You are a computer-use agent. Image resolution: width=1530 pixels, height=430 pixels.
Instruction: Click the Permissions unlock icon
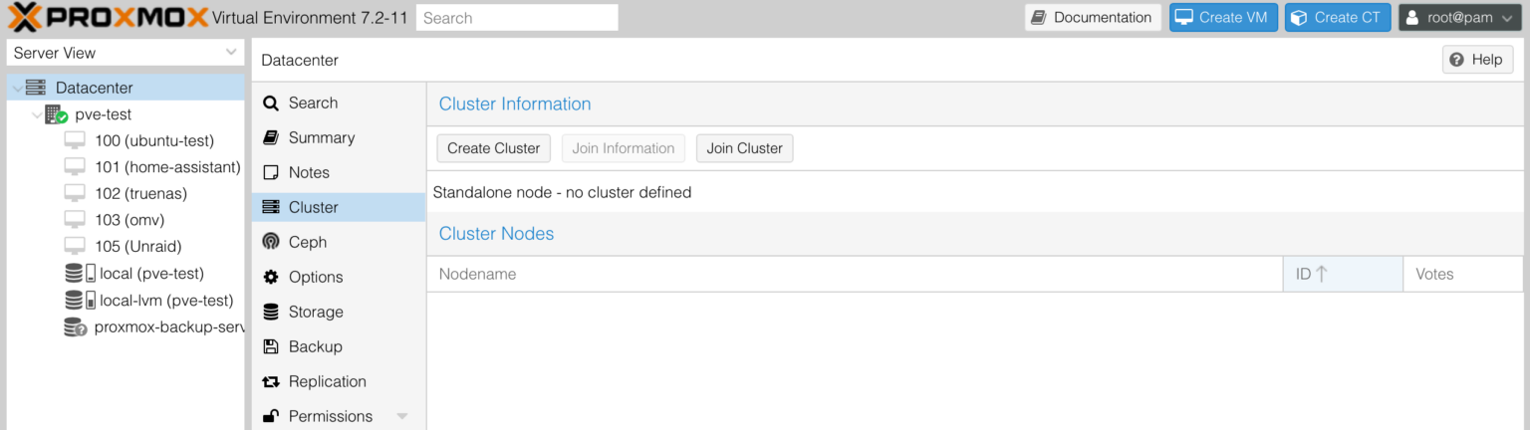pyautogui.click(x=271, y=416)
